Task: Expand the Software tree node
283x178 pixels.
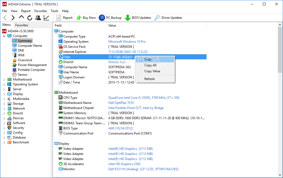Action: 4,123
